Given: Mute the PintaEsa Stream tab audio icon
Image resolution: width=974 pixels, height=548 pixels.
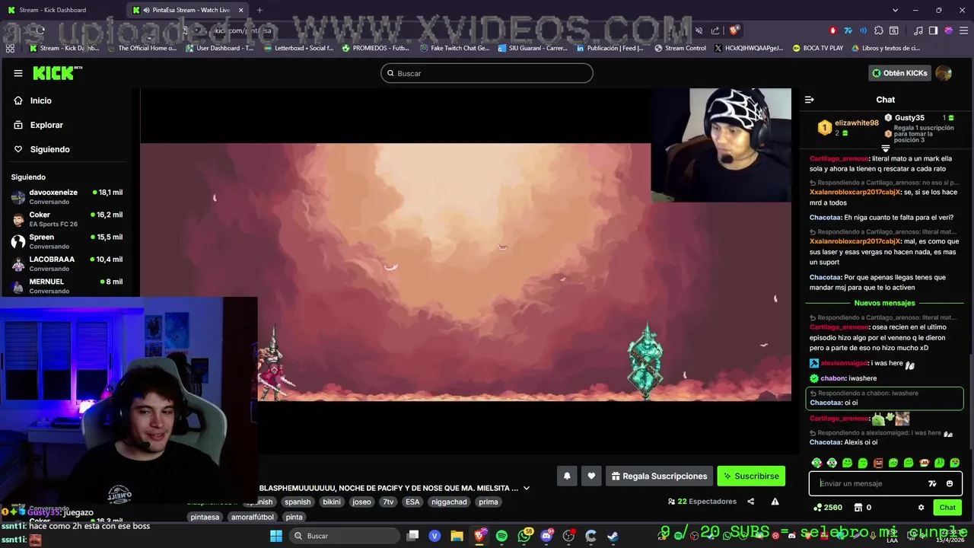Looking at the screenshot, I should (146, 10).
